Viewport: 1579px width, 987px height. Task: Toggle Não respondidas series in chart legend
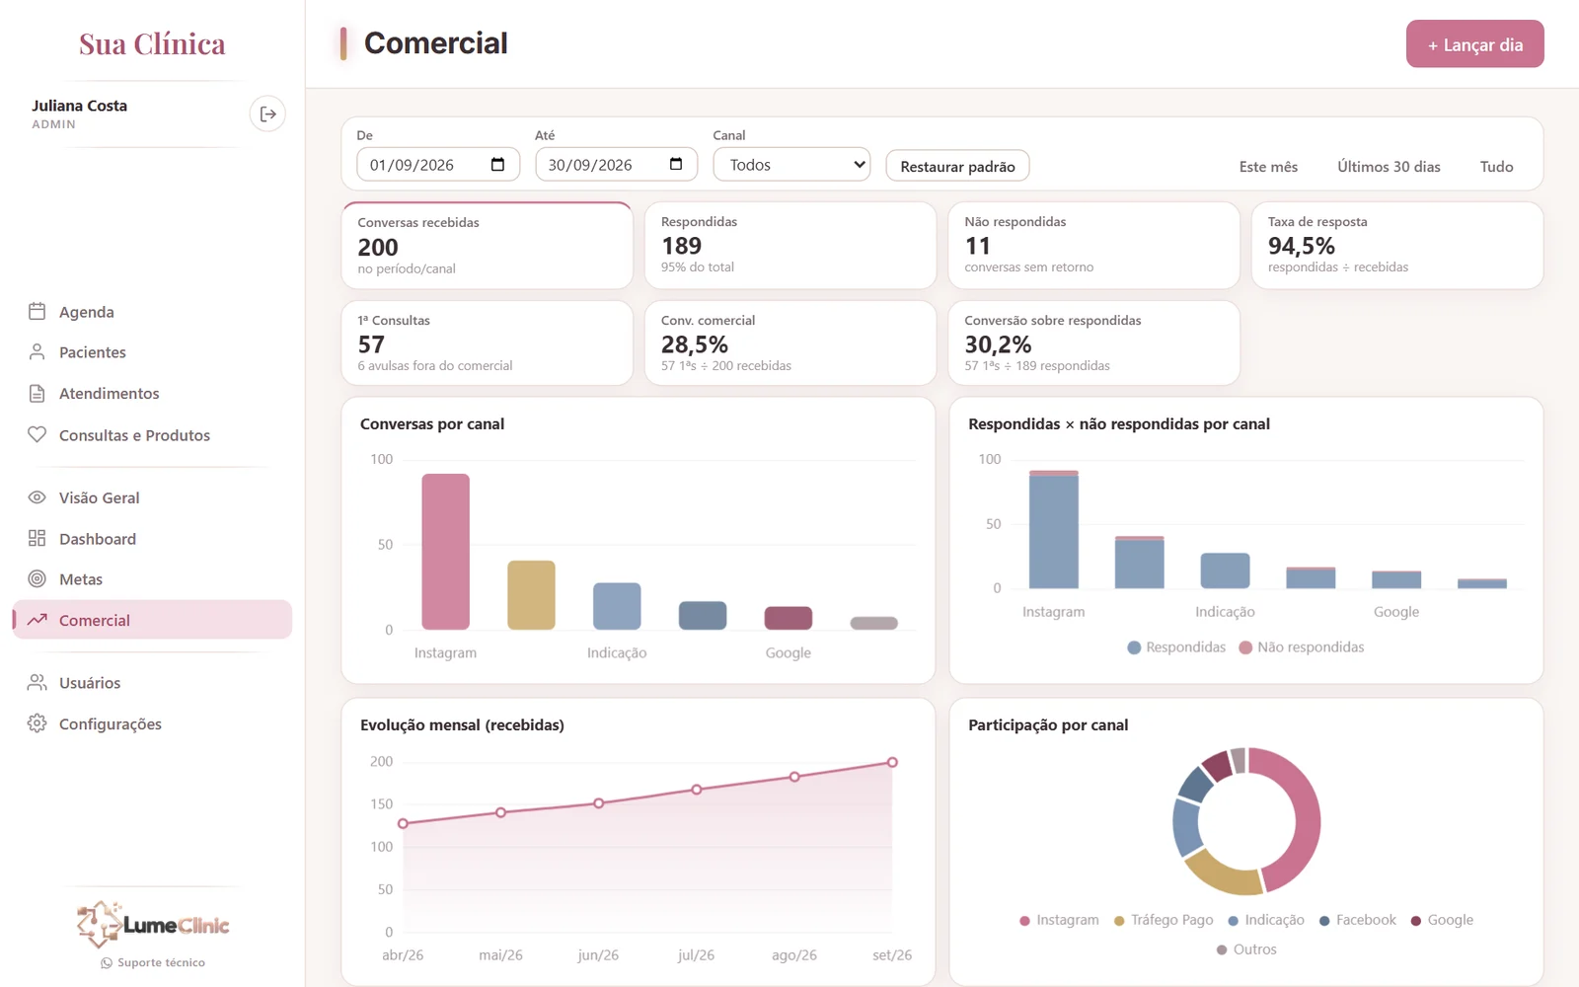[x=1302, y=647]
